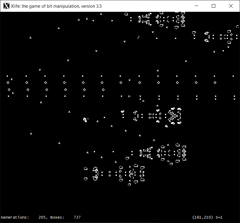The height and width of the screenshot is (223, 240).
Task: Select the leftmost ring in the upper ring row
Action: pos(8,83)
